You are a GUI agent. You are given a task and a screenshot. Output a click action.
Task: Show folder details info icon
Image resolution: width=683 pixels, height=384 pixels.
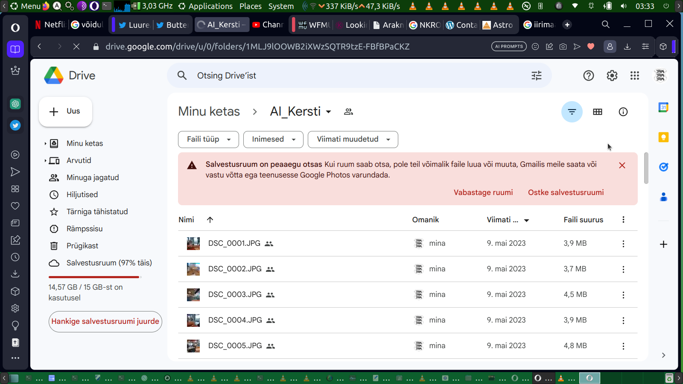[623, 112]
